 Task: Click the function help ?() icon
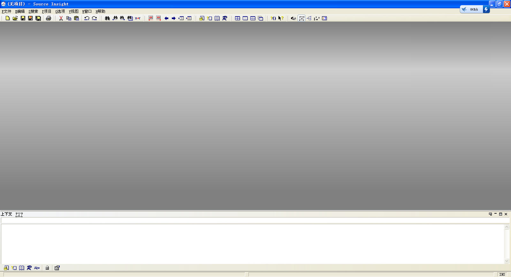point(273,18)
